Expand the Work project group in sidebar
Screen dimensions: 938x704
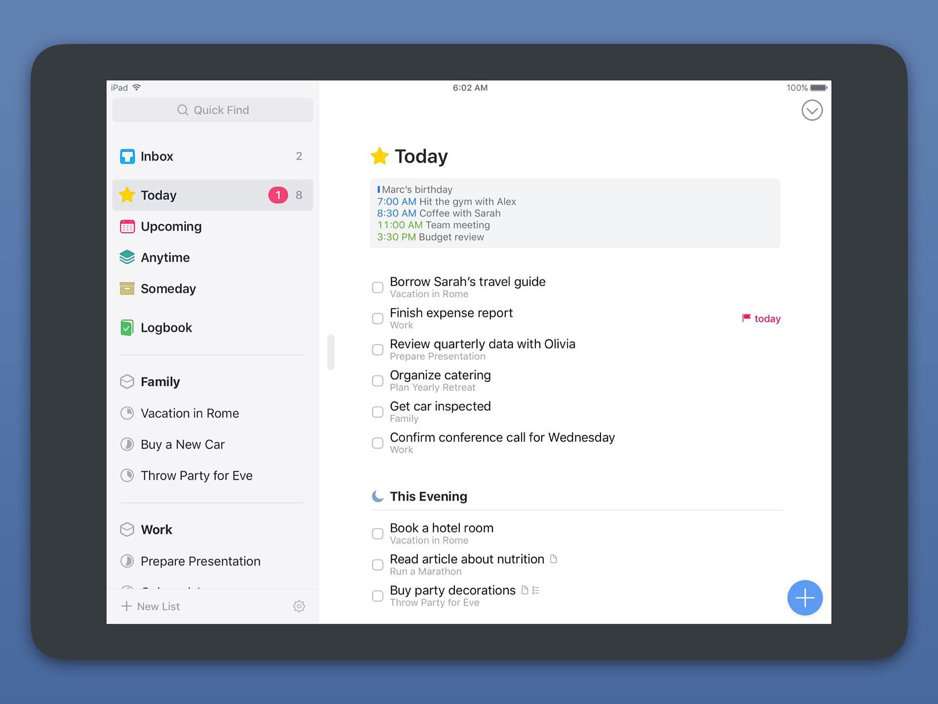[x=156, y=529]
